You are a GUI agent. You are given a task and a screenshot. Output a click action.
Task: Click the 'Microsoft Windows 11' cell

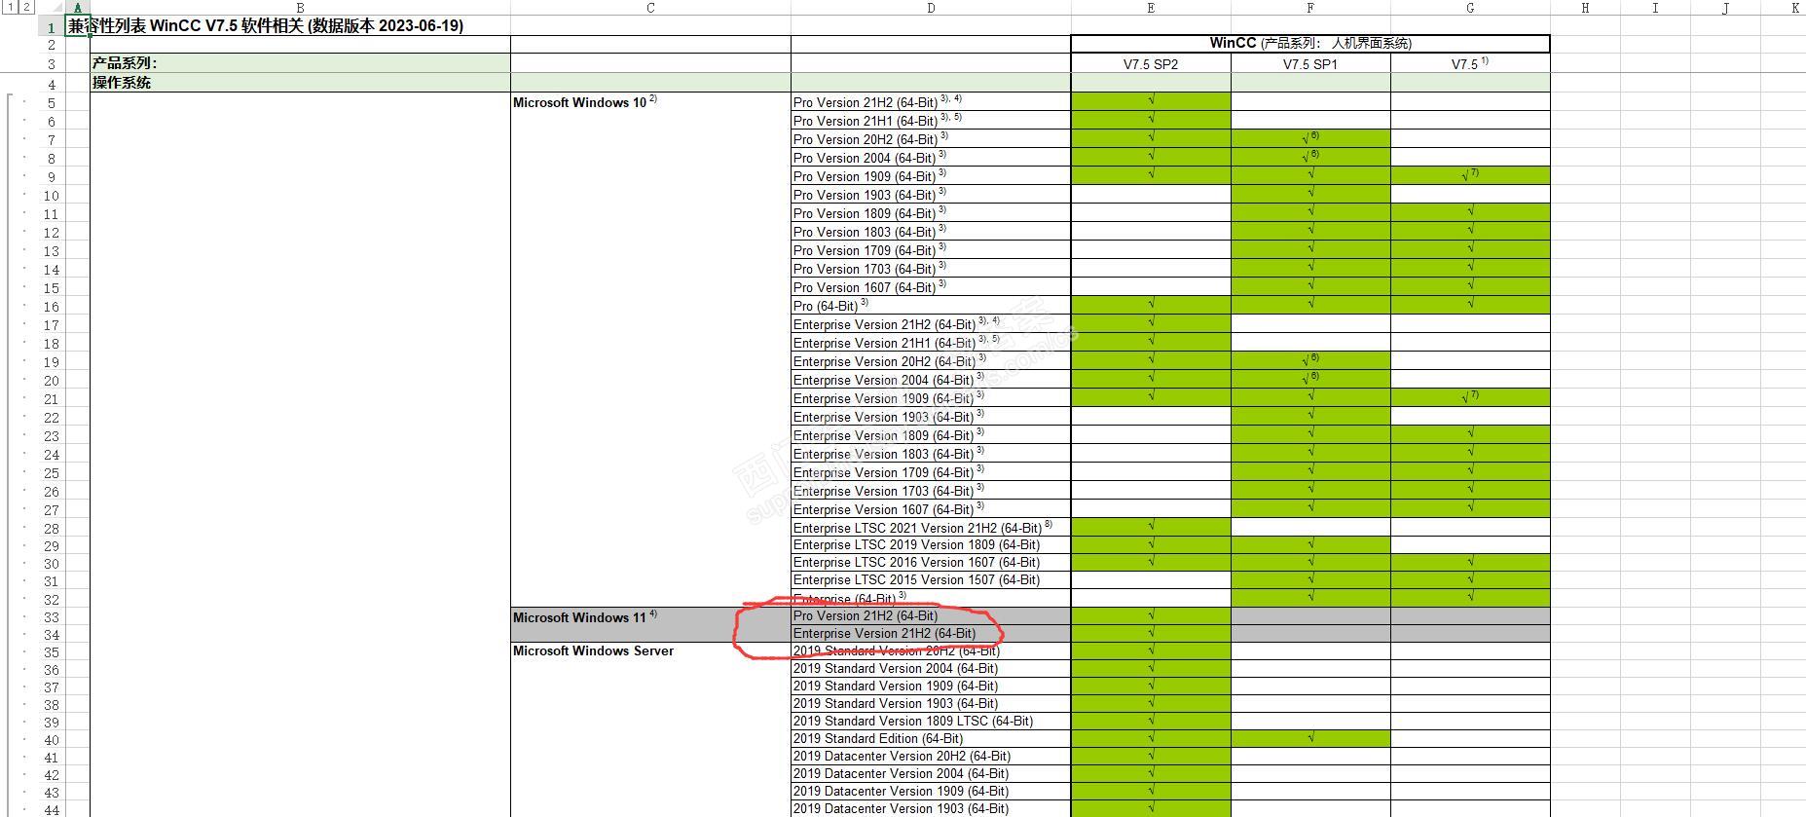pos(650,616)
